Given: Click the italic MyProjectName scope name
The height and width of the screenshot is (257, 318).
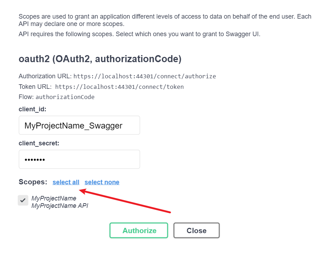Looking at the screenshot, I should 54,198.
